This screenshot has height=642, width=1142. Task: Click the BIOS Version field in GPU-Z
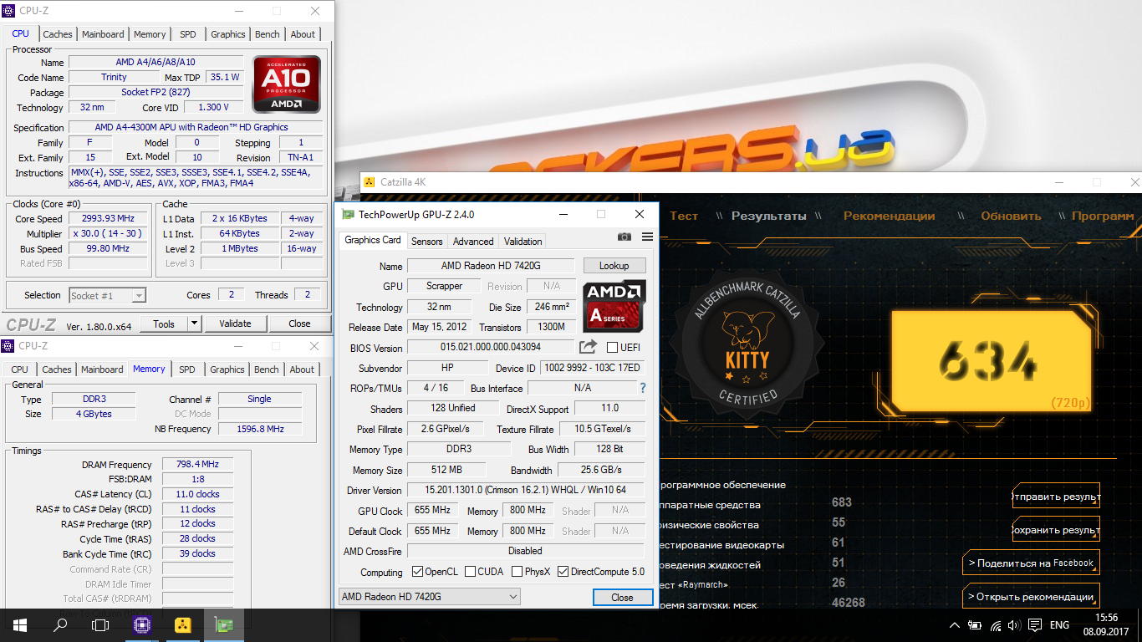click(491, 347)
